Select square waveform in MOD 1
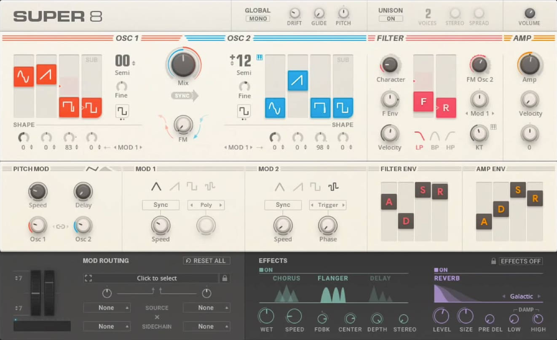 [x=192, y=186]
